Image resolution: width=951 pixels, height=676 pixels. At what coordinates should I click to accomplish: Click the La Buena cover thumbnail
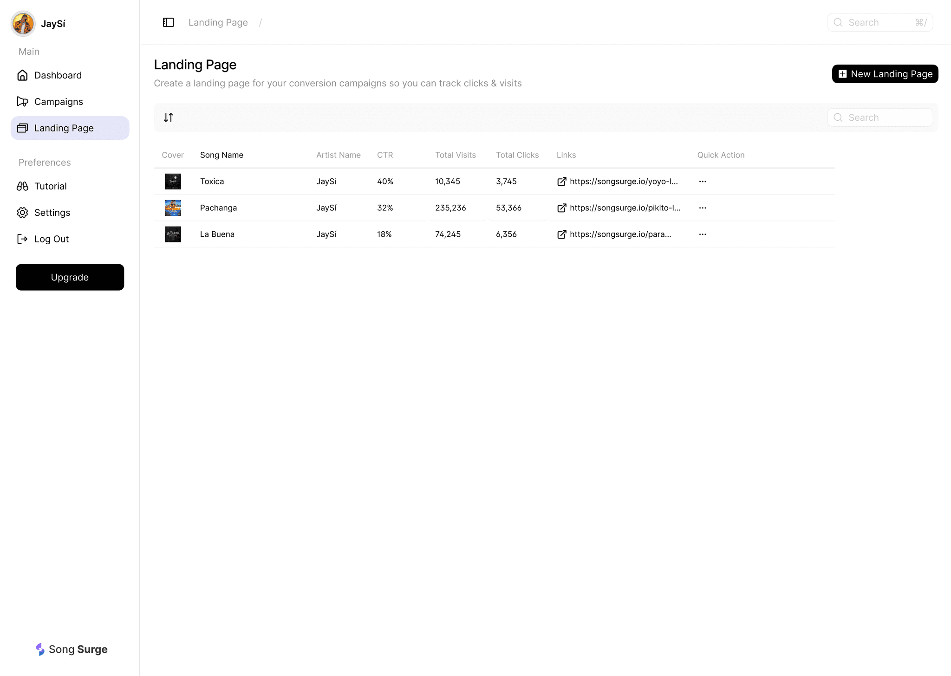tap(173, 234)
